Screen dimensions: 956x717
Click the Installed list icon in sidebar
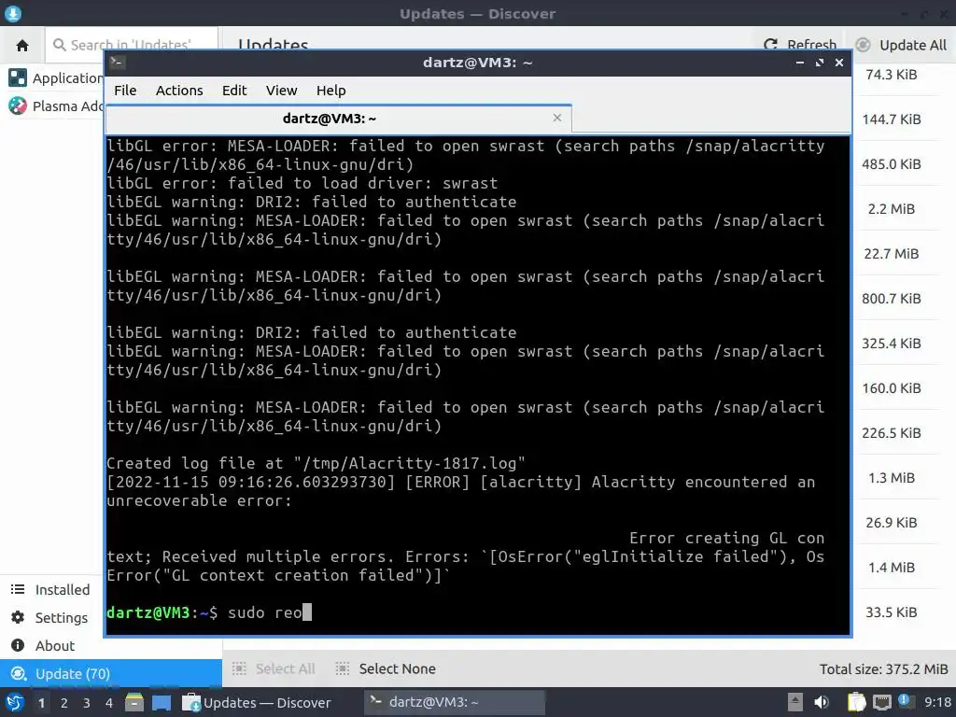point(18,589)
